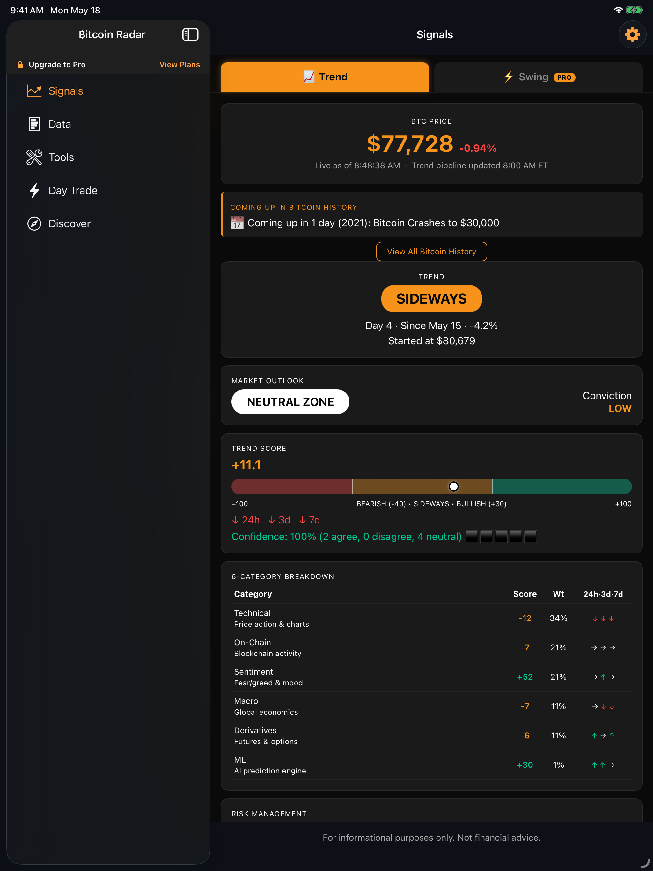Open settings via the gear icon
Screen dimensions: 653x871
pyautogui.click(x=632, y=35)
